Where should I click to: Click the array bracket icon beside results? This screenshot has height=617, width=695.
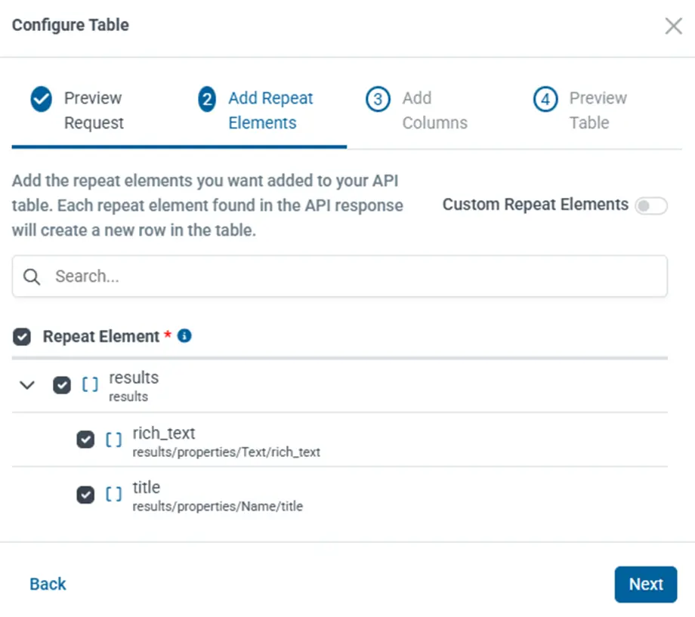90,384
